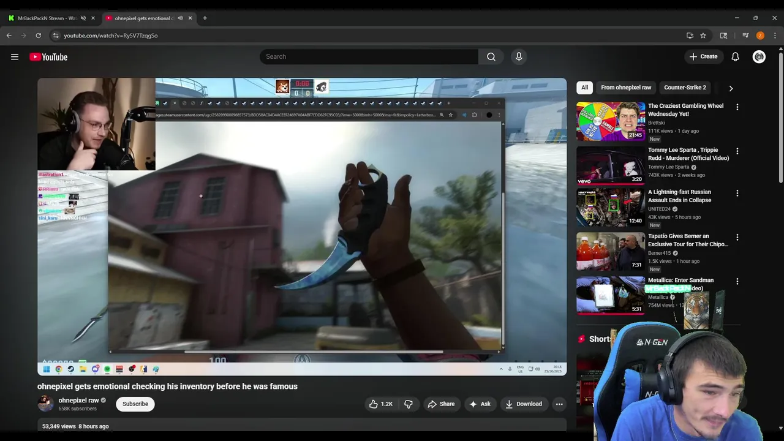Screen dimensions: 784x441
Task: Bookmark this page with the star icon
Action: 703,36
